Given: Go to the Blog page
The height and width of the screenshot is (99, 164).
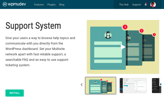Looking at the screenshot, I should tap(62, 5).
